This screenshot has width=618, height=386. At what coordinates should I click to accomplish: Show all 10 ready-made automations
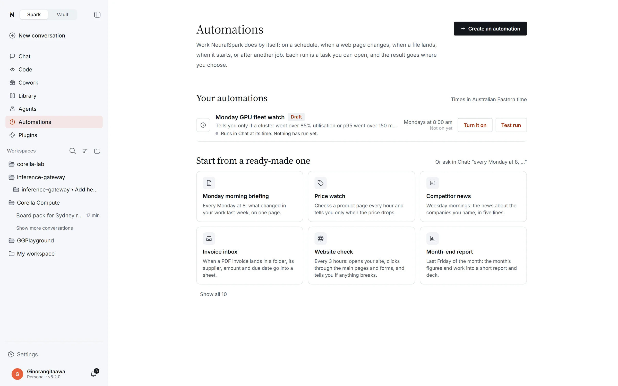[x=213, y=294]
